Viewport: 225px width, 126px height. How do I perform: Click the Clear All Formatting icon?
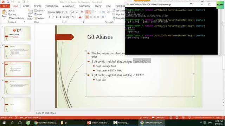[82, 12]
